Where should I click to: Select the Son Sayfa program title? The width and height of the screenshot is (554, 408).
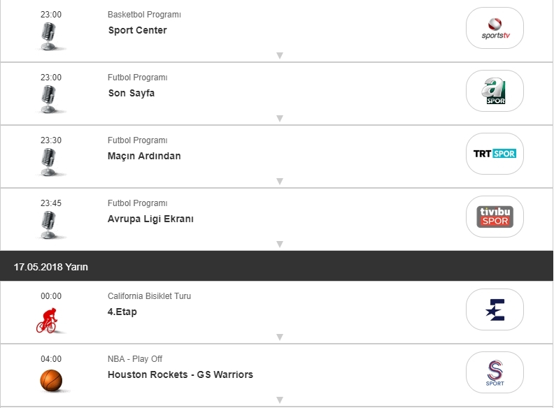click(132, 93)
